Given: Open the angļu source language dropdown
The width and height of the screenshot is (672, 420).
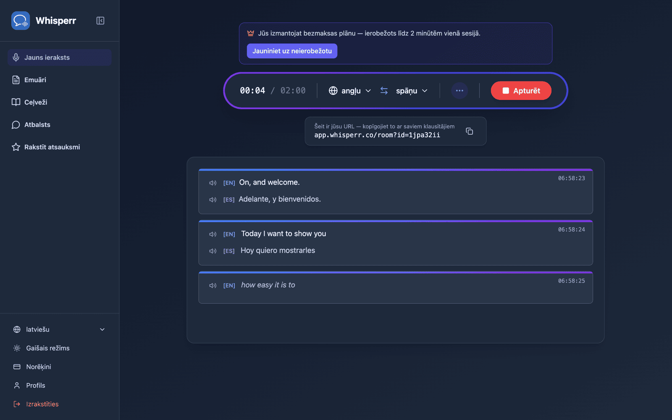Looking at the screenshot, I should pyautogui.click(x=350, y=91).
